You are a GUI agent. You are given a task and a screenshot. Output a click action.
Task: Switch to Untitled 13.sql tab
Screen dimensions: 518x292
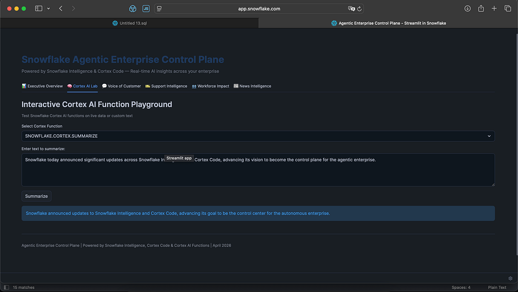(129, 23)
